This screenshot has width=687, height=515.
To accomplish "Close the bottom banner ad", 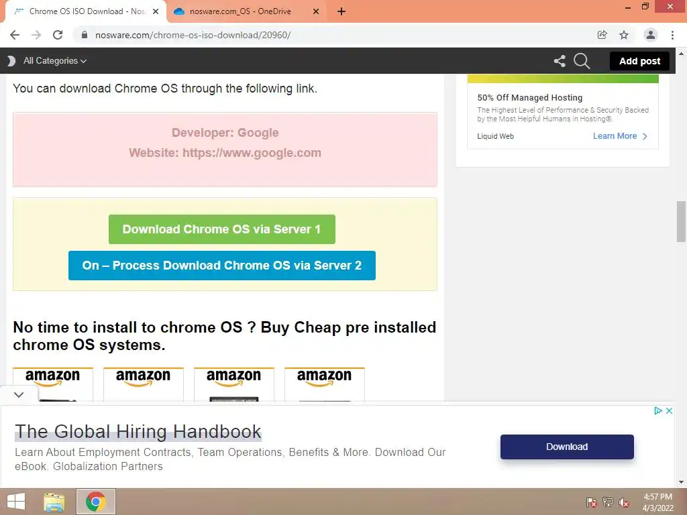I will coord(669,411).
